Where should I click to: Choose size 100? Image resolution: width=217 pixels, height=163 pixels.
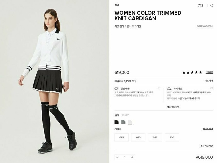coord(172,137)
